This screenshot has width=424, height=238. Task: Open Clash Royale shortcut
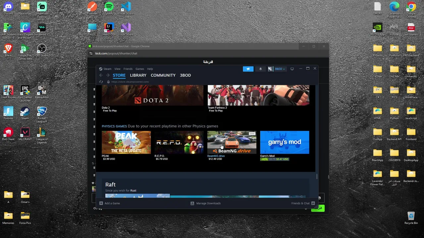(8, 92)
